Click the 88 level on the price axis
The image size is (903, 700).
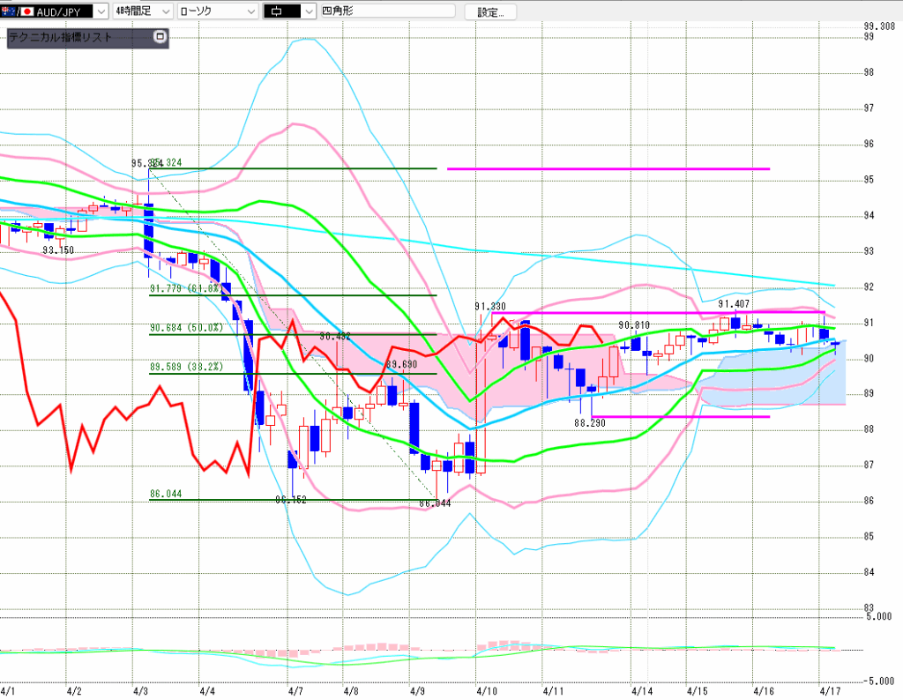[x=869, y=428]
